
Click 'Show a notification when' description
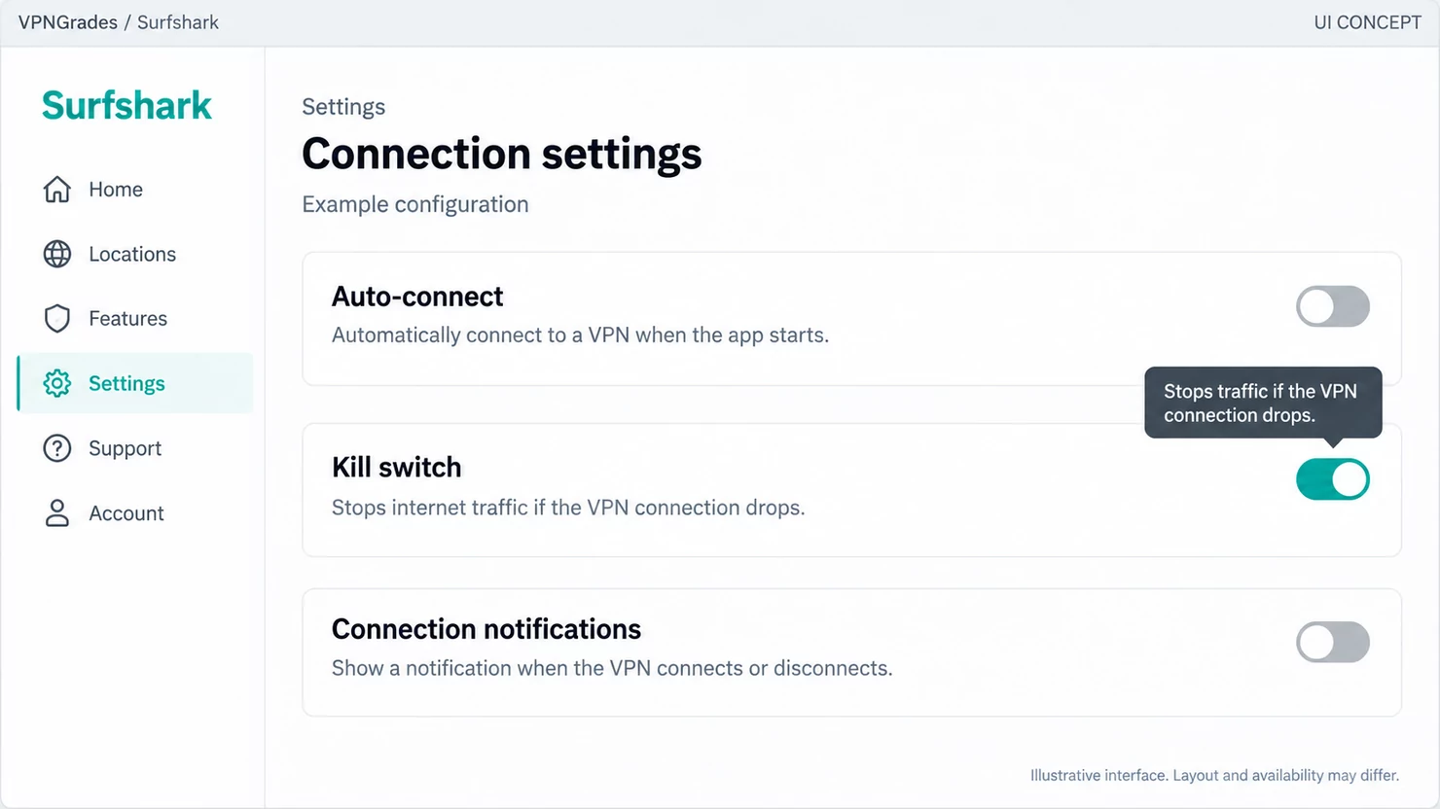(x=612, y=669)
